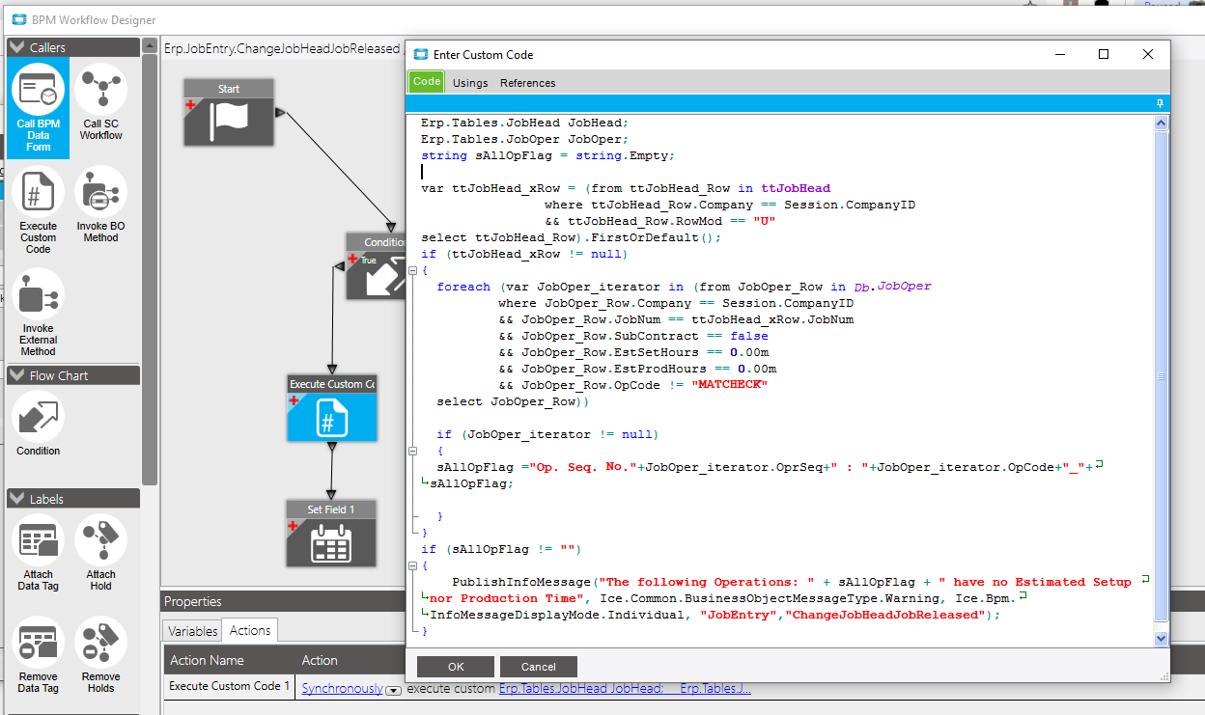Image resolution: width=1205 pixels, height=715 pixels.
Task: Switch to the Usings tab
Action: [470, 83]
